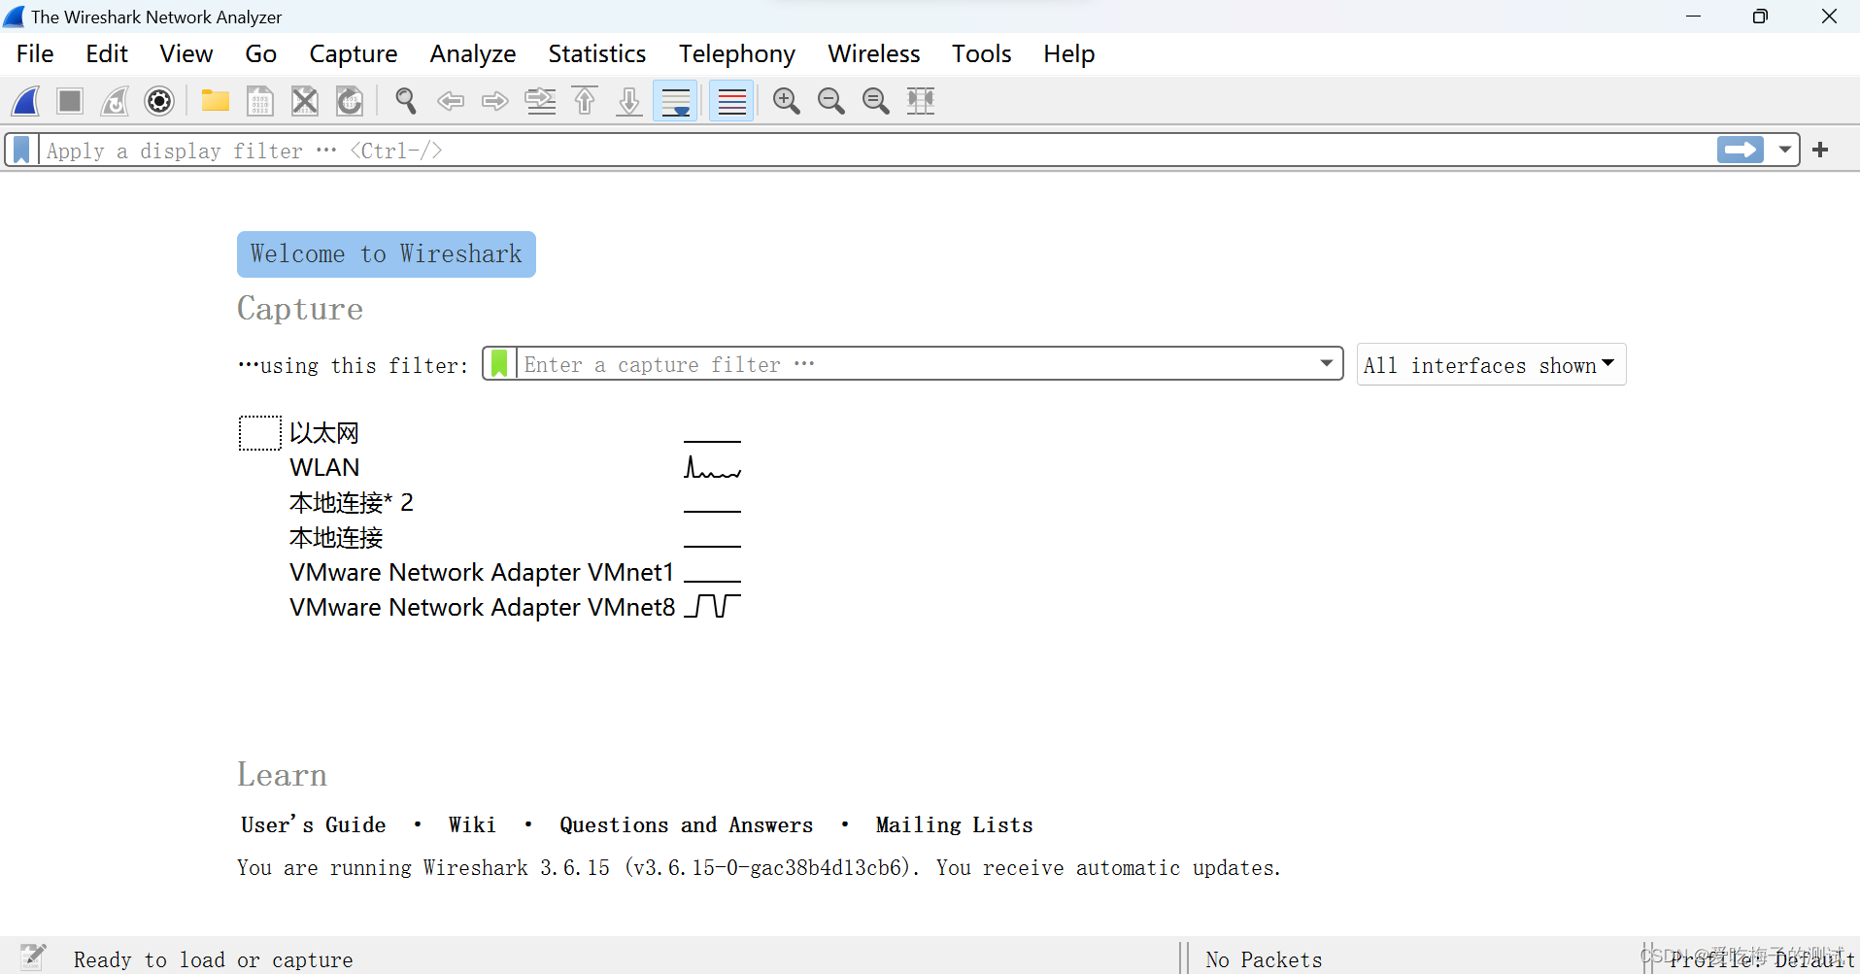Open the Mailing Lists link
This screenshot has height=974, width=1860.
(954, 824)
